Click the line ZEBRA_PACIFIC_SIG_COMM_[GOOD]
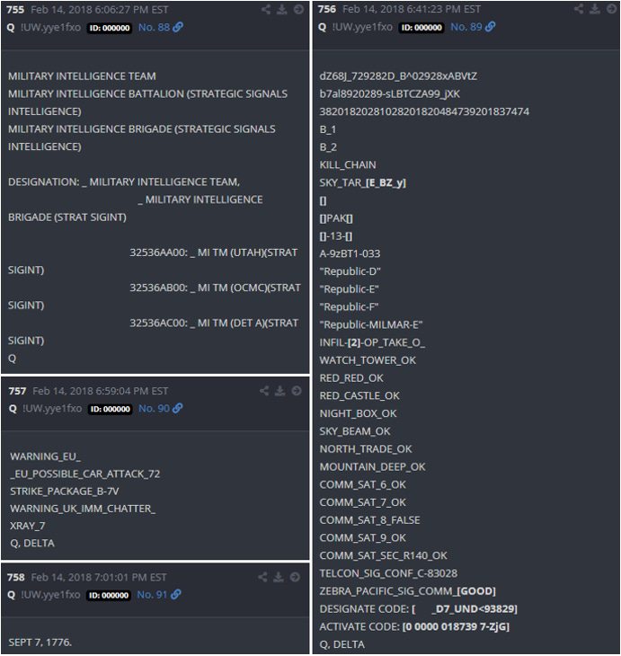The height and width of the screenshot is (656, 621). click(408, 591)
